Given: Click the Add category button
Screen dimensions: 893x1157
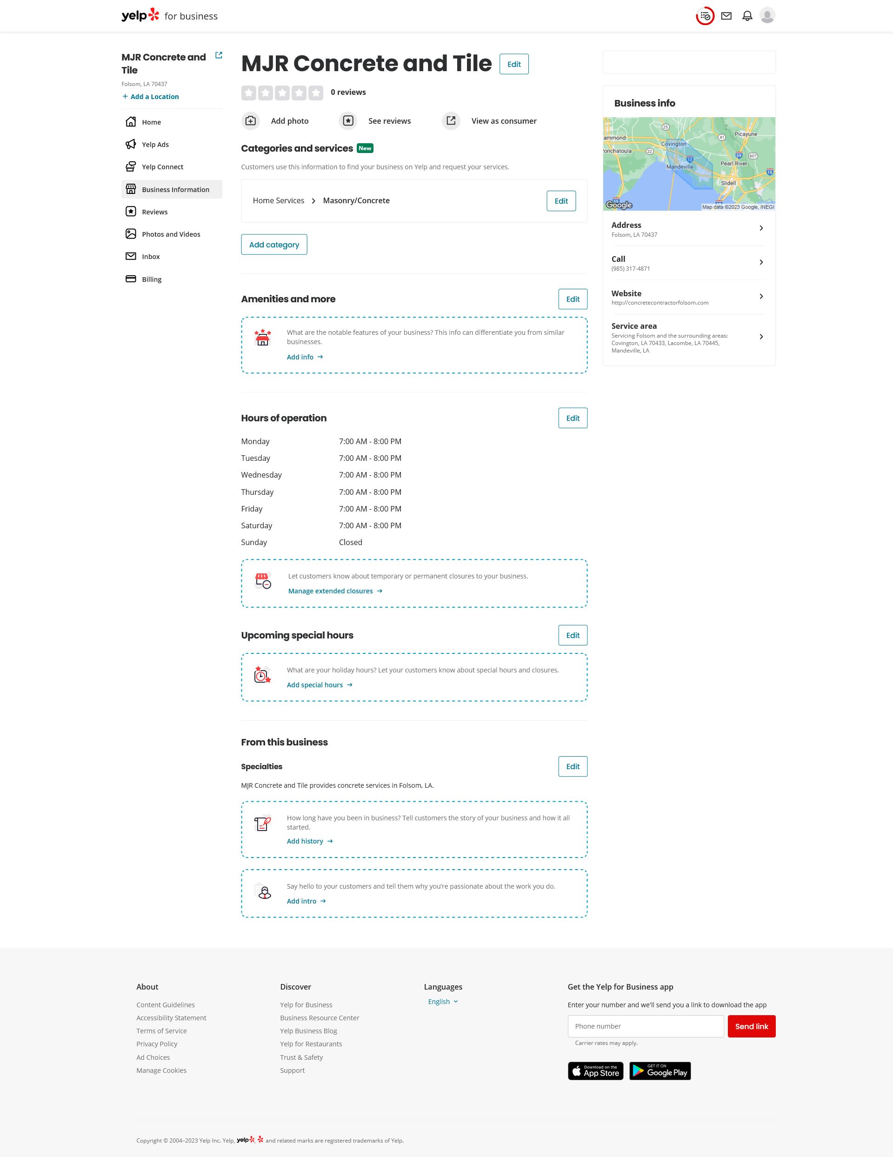Looking at the screenshot, I should pyautogui.click(x=274, y=245).
